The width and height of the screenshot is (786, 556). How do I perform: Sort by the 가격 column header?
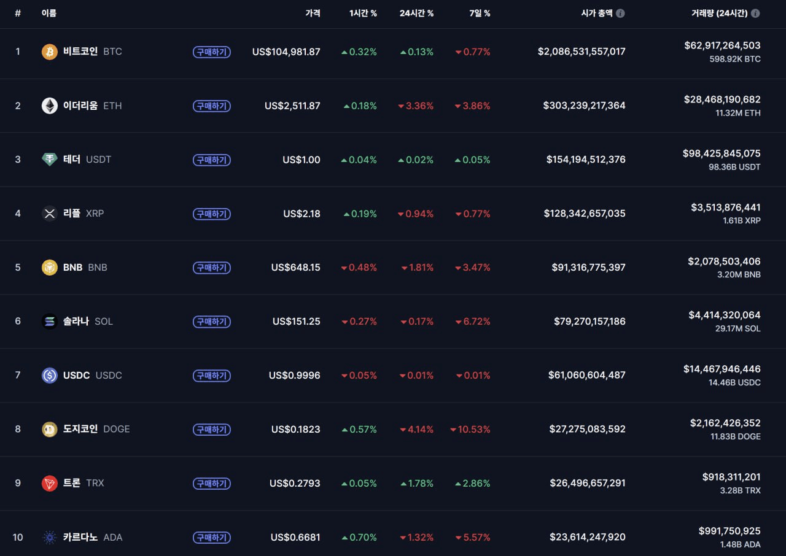point(313,13)
